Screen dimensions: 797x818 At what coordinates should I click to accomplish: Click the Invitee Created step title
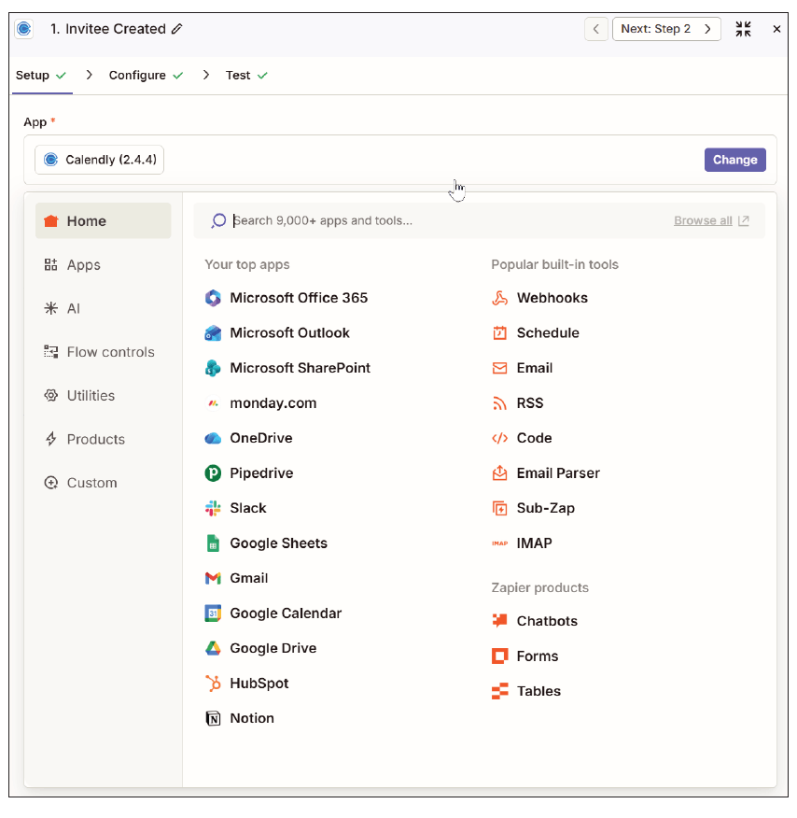pyautogui.click(x=115, y=29)
